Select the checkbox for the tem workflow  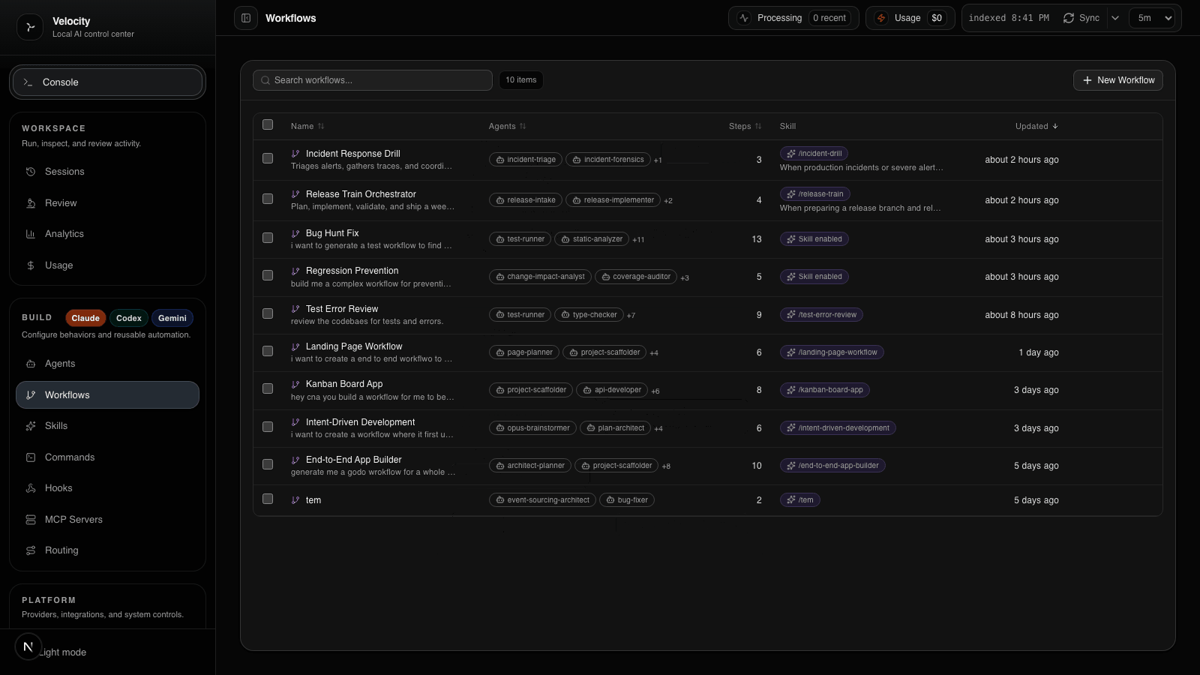pos(268,499)
